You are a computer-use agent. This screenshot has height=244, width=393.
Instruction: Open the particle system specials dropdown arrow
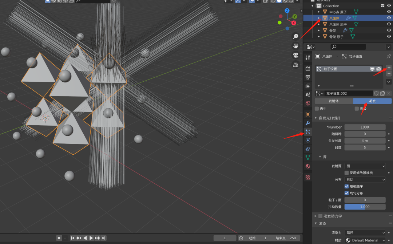(x=389, y=81)
